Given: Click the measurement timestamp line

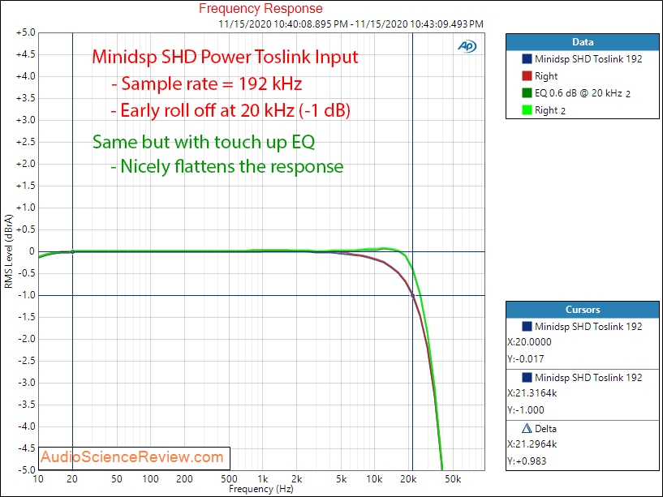Looking at the screenshot, I should (x=351, y=24).
